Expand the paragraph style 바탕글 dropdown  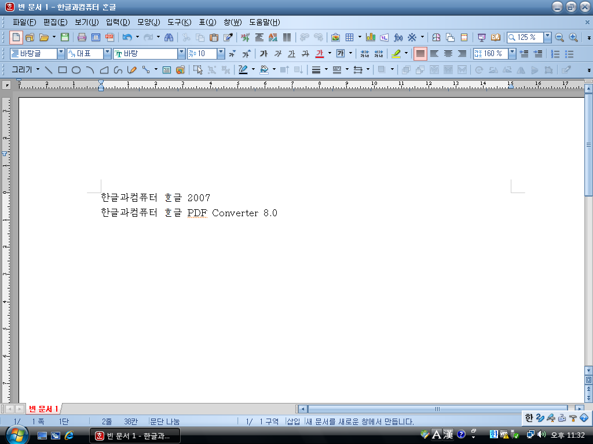(61, 54)
